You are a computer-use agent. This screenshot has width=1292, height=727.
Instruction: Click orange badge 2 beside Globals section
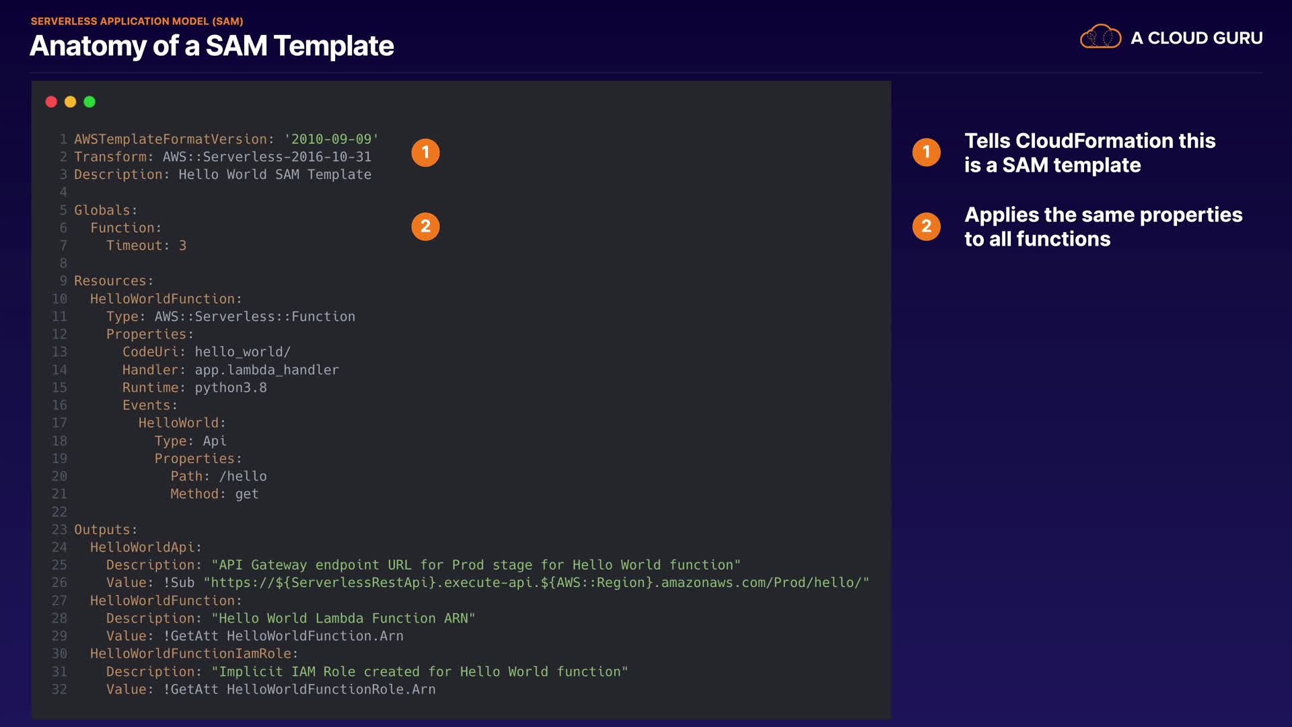click(425, 227)
